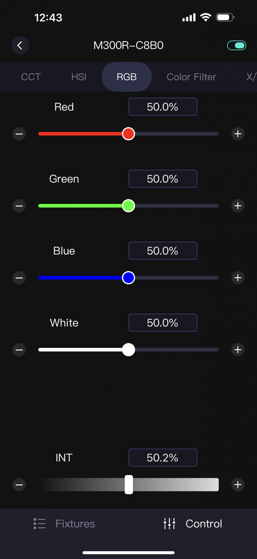257x559 pixels.
Task: Decrease Blue using the minus icon
Action: [19, 278]
